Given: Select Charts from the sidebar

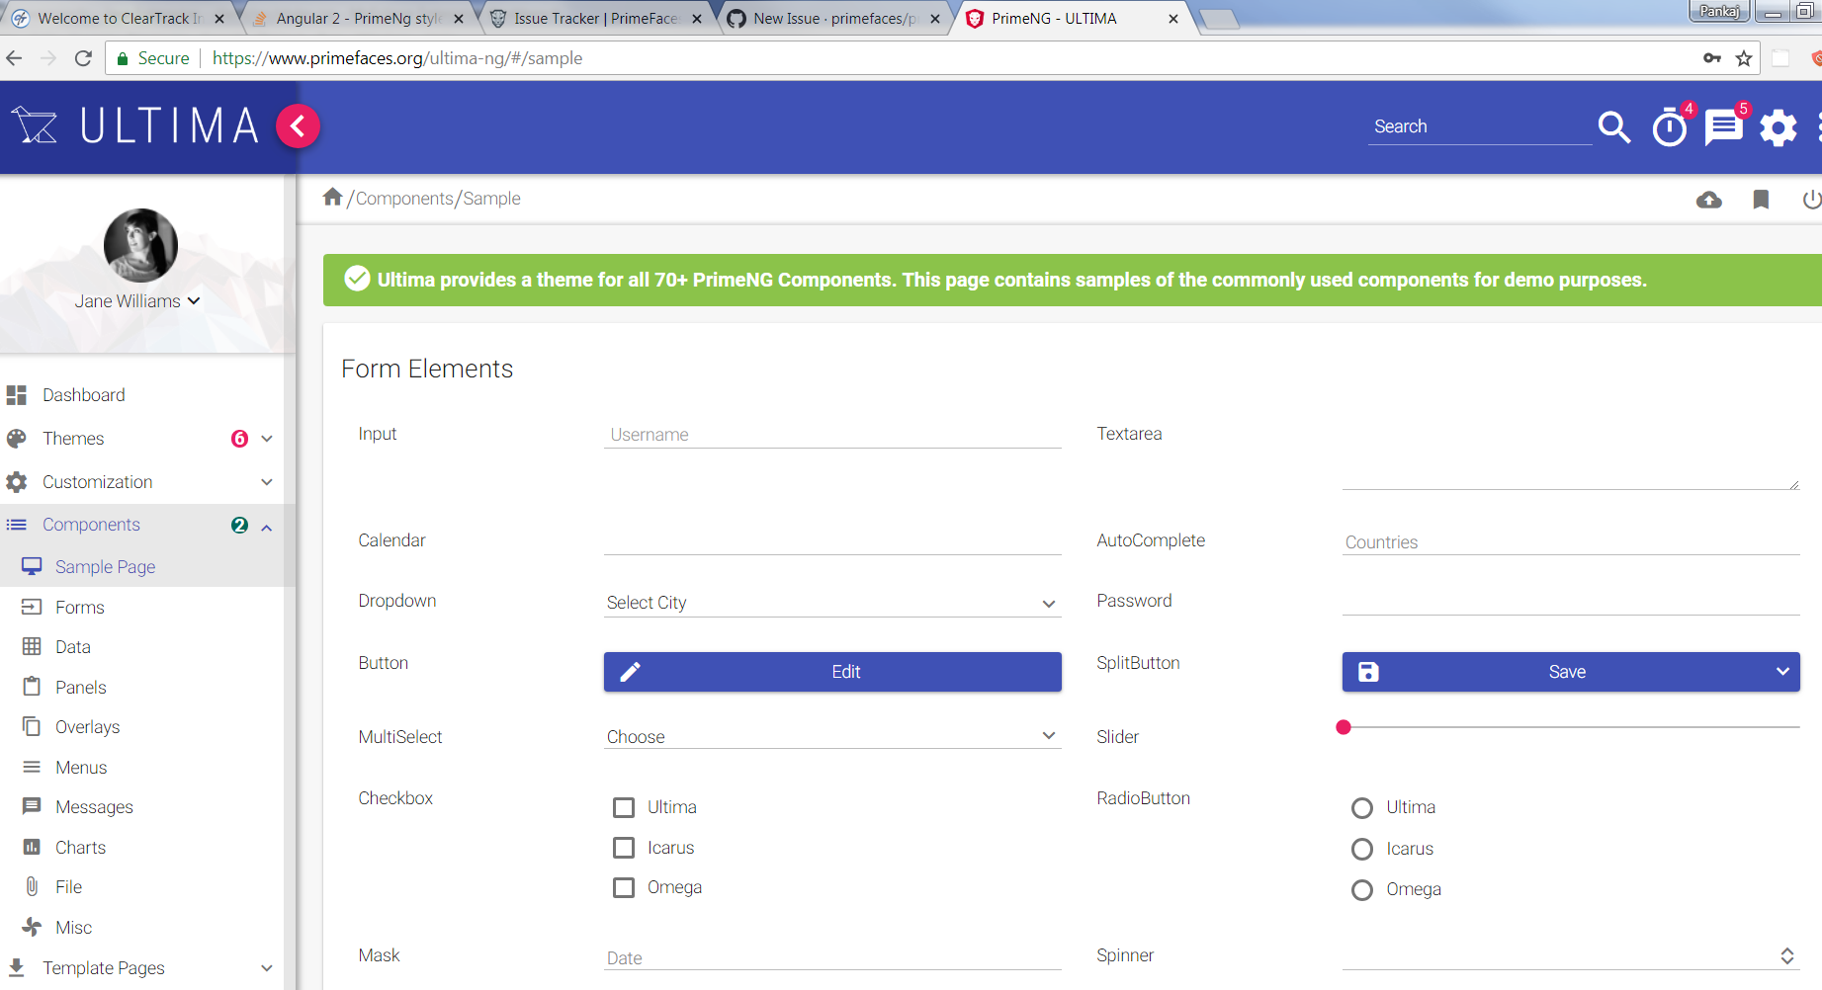Looking at the screenshot, I should click(x=80, y=847).
